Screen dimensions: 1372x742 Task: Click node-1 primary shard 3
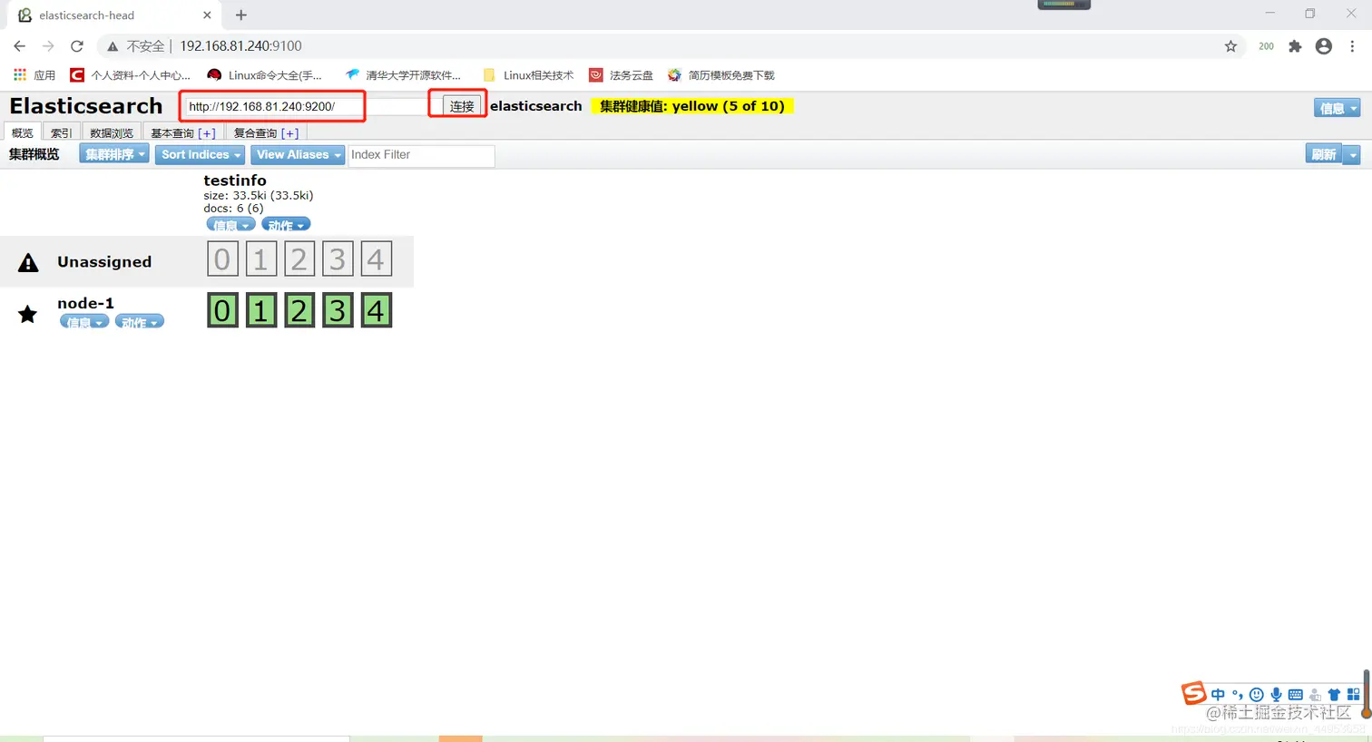pos(338,310)
